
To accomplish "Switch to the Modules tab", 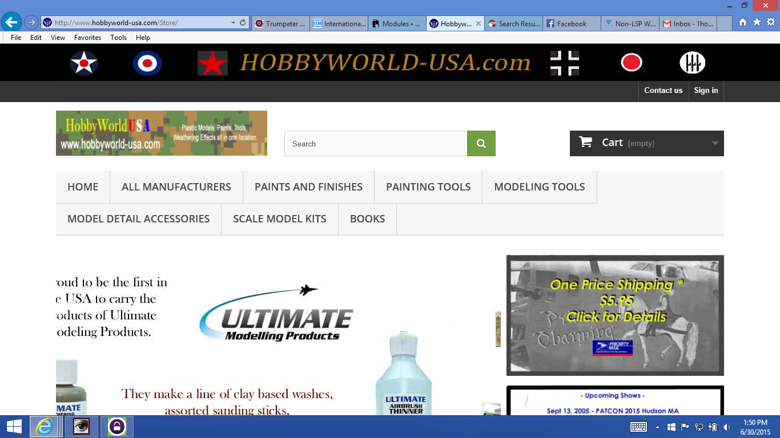I will click(397, 23).
